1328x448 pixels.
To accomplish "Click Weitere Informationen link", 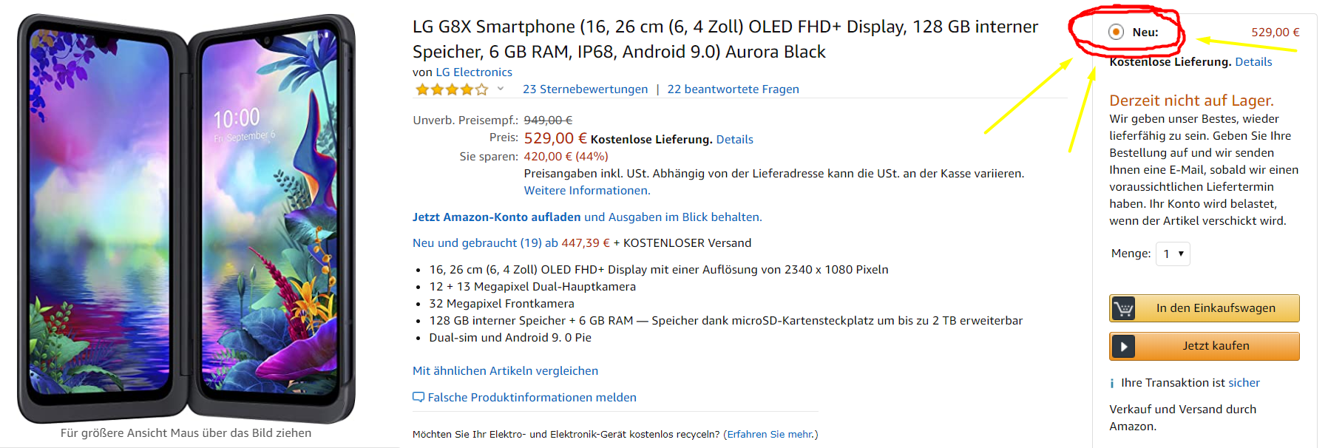I will 587,191.
